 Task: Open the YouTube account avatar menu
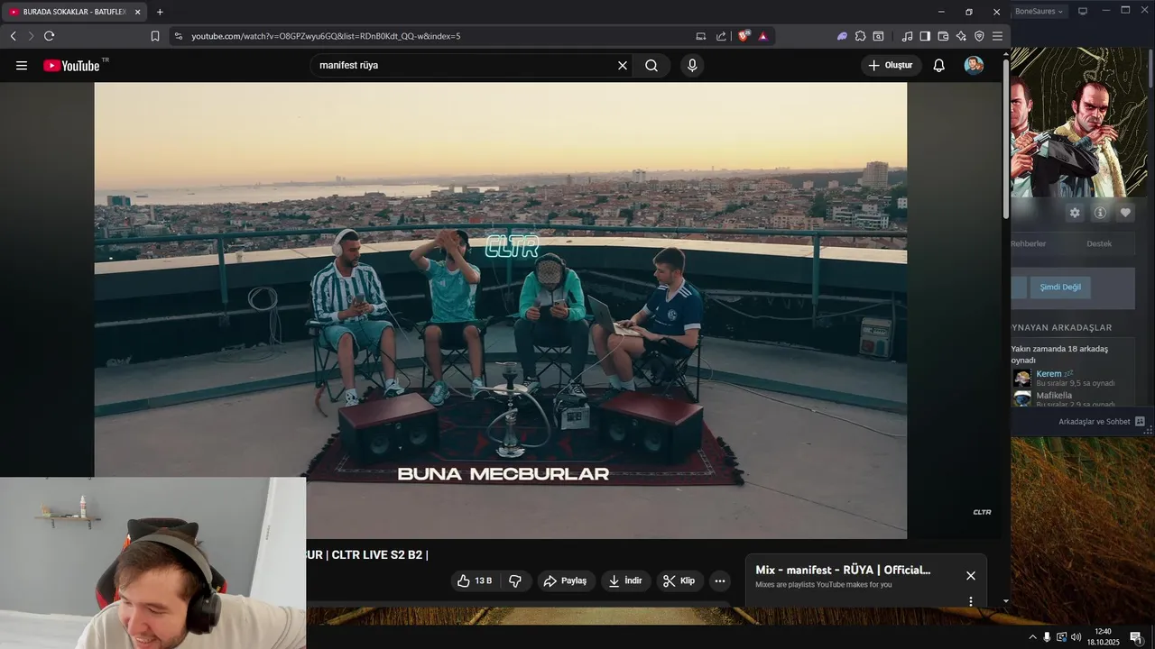974,65
